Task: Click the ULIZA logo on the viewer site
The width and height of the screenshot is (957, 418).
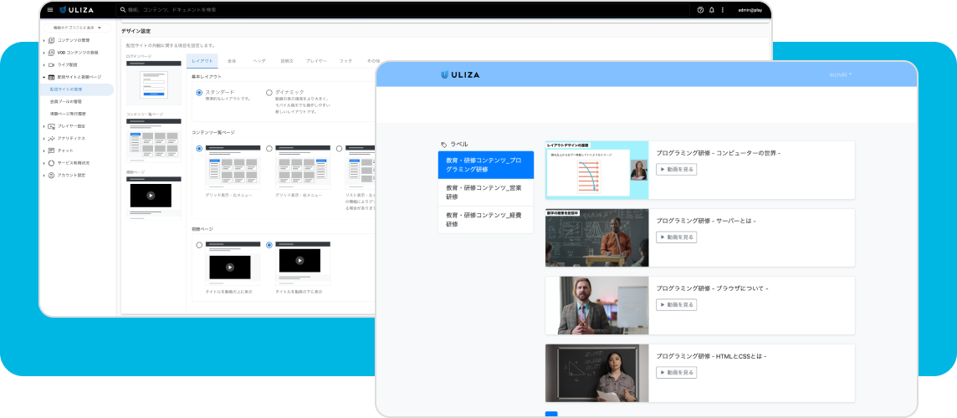Action: [x=460, y=74]
